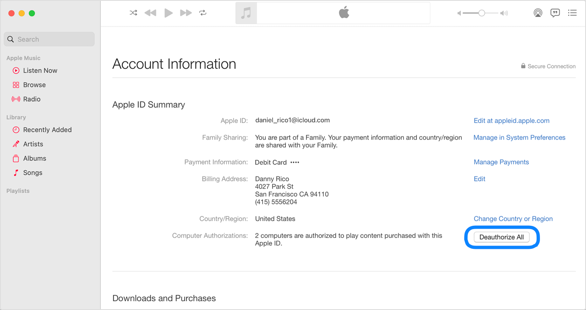The width and height of the screenshot is (586, 310).
Task: Click the Debit Card payment text
Action: pos(271,162)
